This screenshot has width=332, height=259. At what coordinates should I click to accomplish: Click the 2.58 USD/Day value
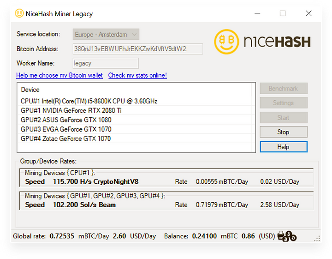280,205
